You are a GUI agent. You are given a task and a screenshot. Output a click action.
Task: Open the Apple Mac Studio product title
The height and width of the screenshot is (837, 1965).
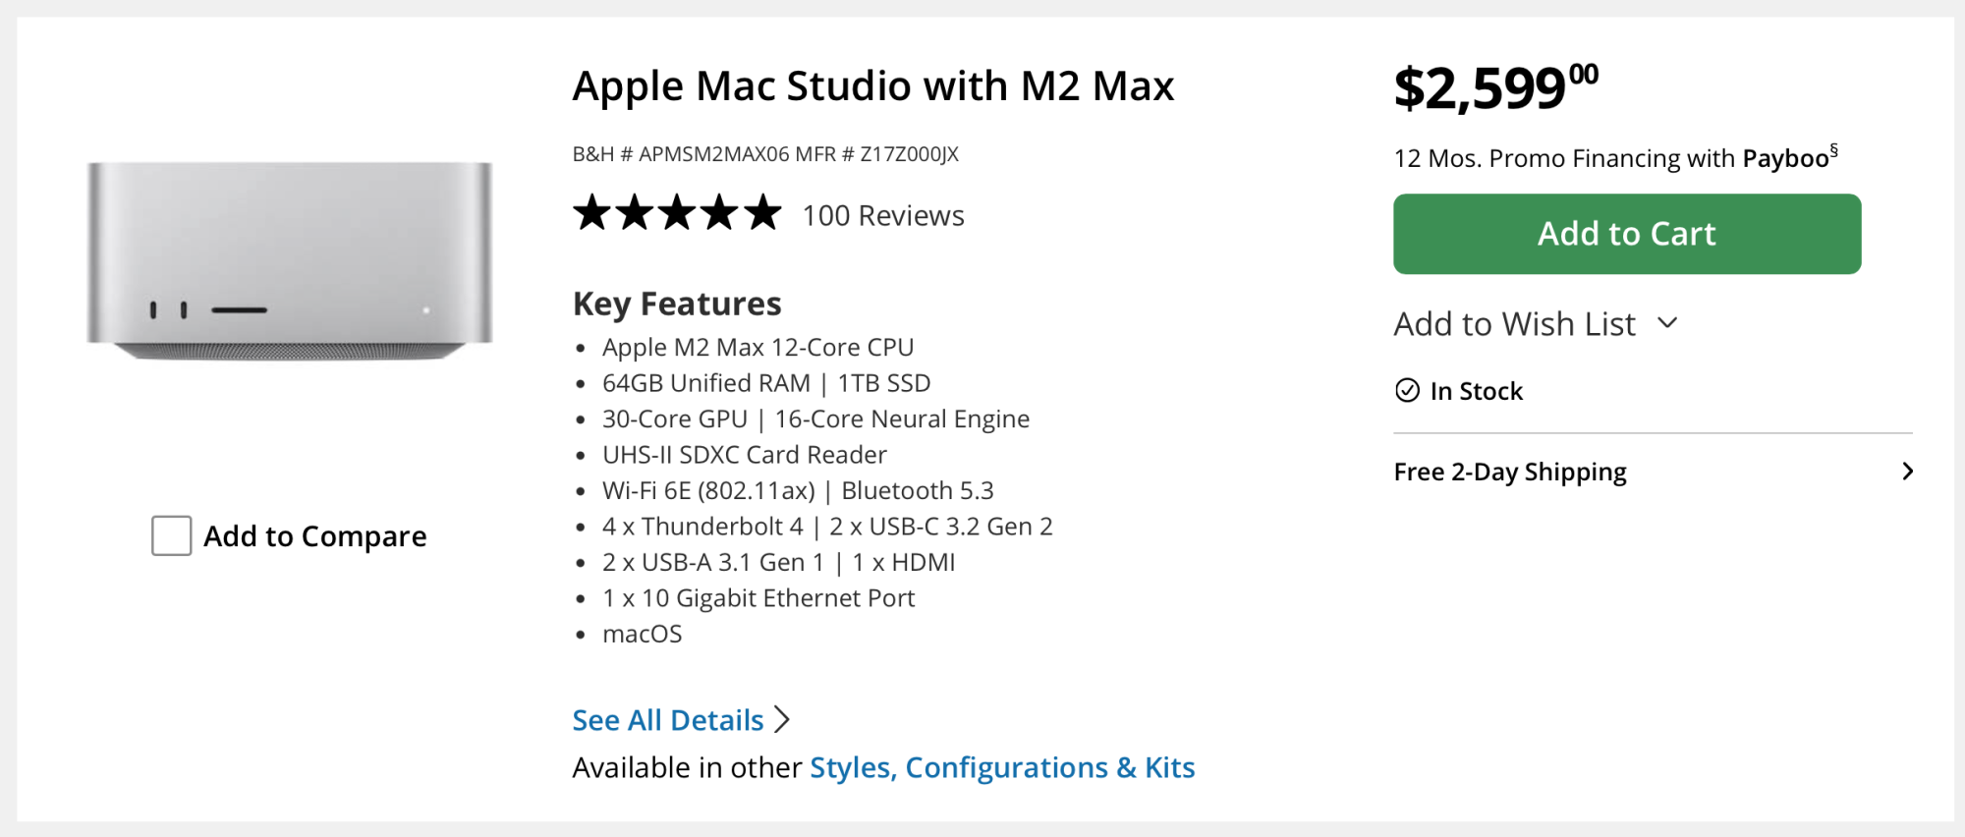(x=872, y=86)
